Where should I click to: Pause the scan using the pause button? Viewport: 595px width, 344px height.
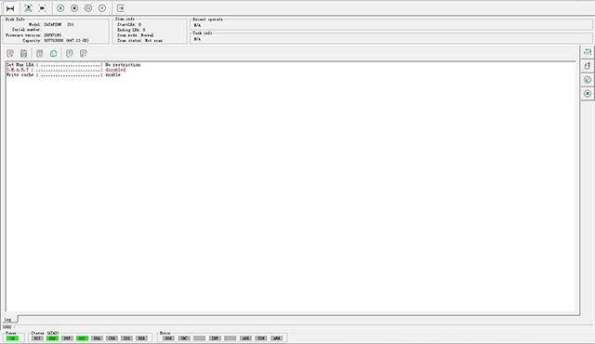point(88,8)
